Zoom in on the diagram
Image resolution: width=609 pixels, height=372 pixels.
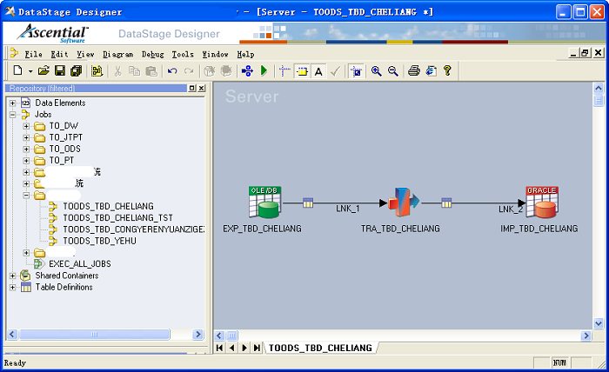[x=376, y=70]
